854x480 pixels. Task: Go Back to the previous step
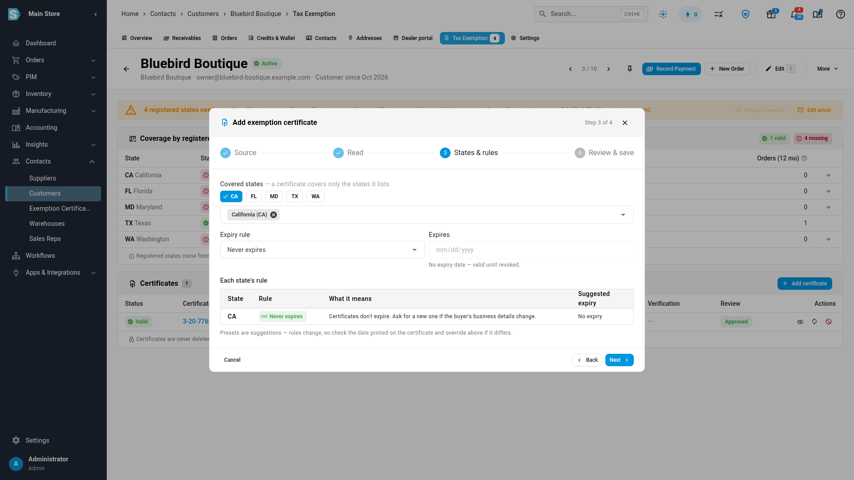pyautogui.click(x=587, y=360)
